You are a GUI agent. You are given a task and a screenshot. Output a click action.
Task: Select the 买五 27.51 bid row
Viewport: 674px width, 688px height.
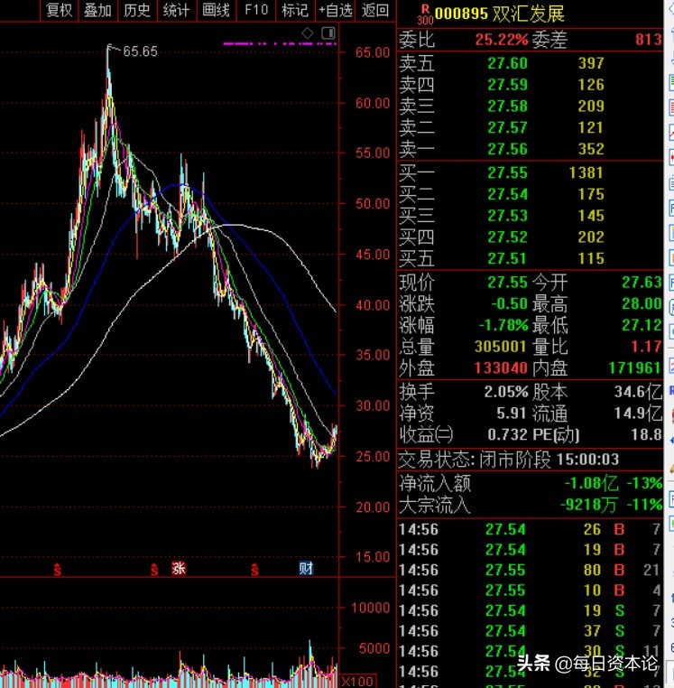pyautogui.click(x=530, y=258)
